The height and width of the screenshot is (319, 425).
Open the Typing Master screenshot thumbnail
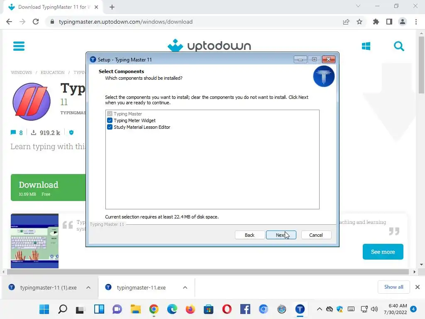(35, 241)
